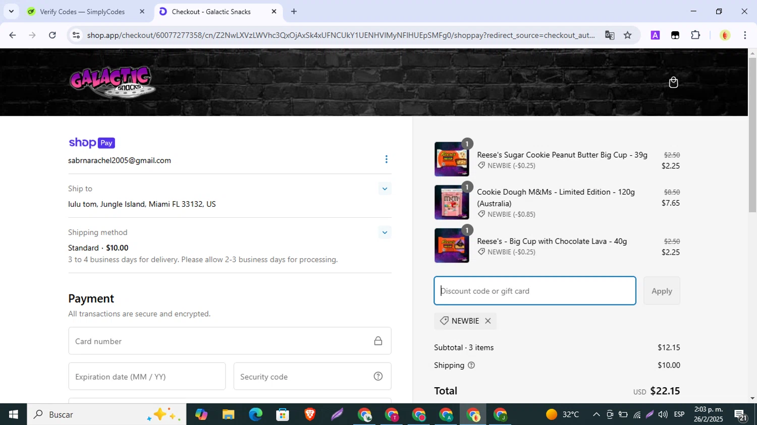The image size is (757, 425).
Task: View site information icon in address bar
Action: [76, 35]
